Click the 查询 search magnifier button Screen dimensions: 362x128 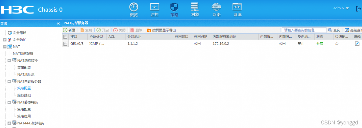pos(334,30)
